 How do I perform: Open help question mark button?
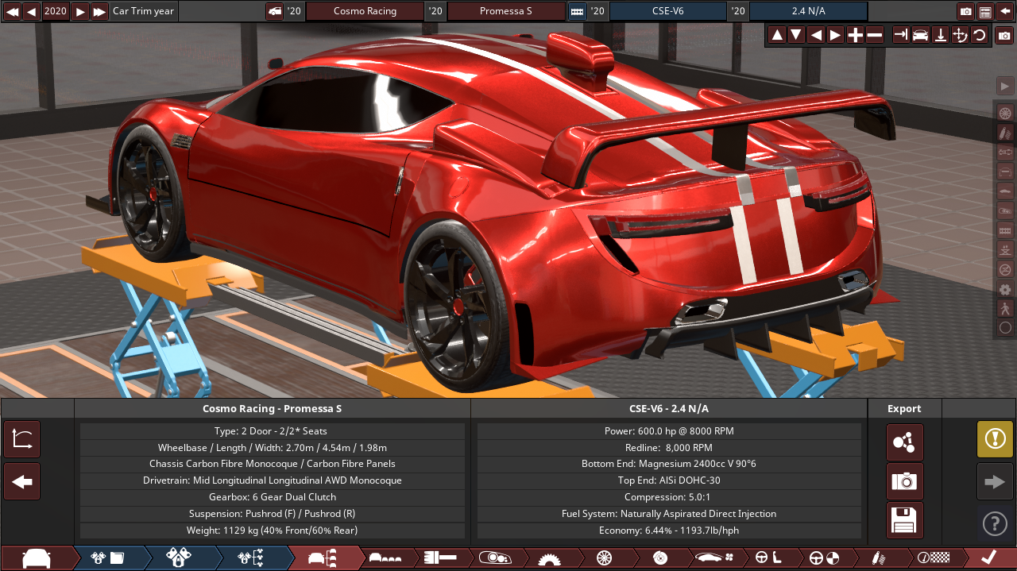[995, 523]
